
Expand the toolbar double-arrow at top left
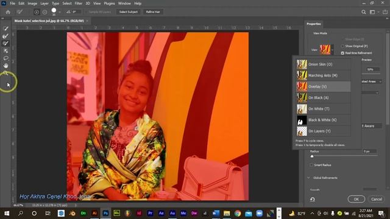(x=2, y=18)
